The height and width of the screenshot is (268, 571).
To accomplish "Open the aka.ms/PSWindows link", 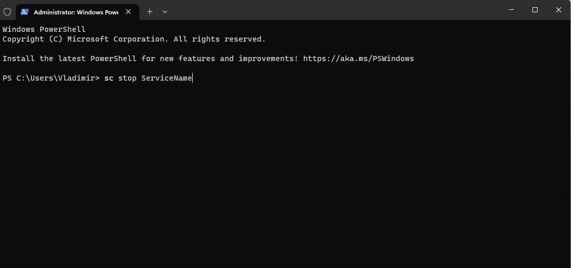I will pyautogui.click(x=358, y=59).
